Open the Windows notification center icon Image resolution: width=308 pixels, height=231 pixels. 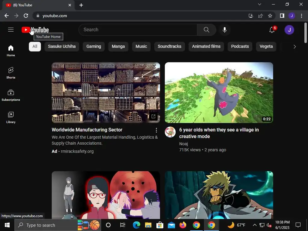pyautogui.click(x=298, y=225)
